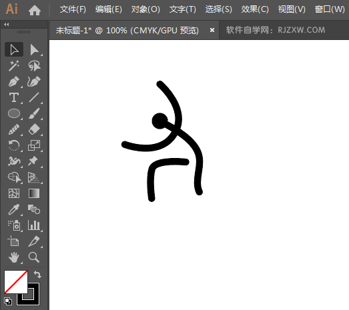
Task: Click the fill color swatch
Action: coord(15,282)
